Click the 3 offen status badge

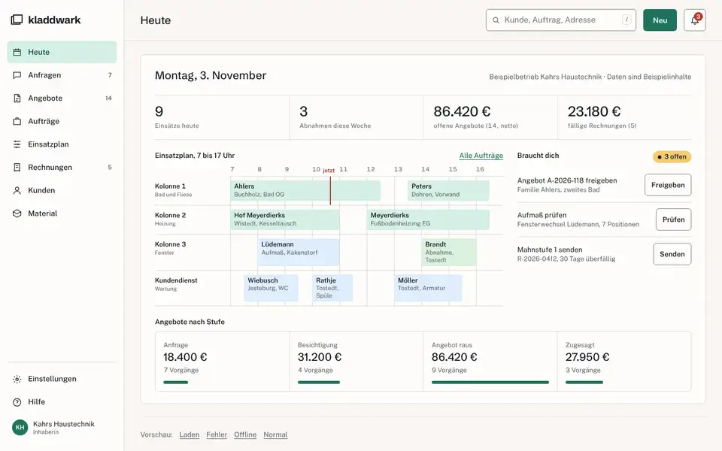(672, 156)
